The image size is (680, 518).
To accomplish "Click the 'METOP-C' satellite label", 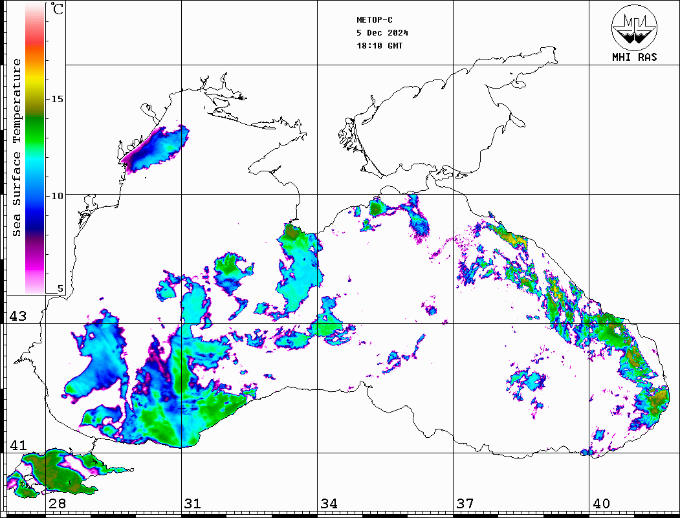I will point(375,20).
